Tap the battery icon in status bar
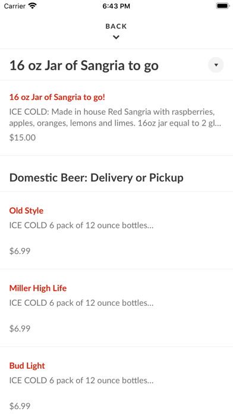Viewport: 233px width, 414px height. pyautogui.click(x=223, y=6)
